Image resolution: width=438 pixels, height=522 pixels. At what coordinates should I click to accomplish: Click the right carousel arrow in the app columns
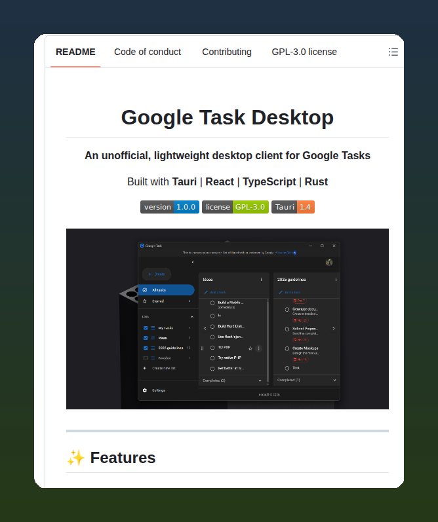tap(333, 328)
